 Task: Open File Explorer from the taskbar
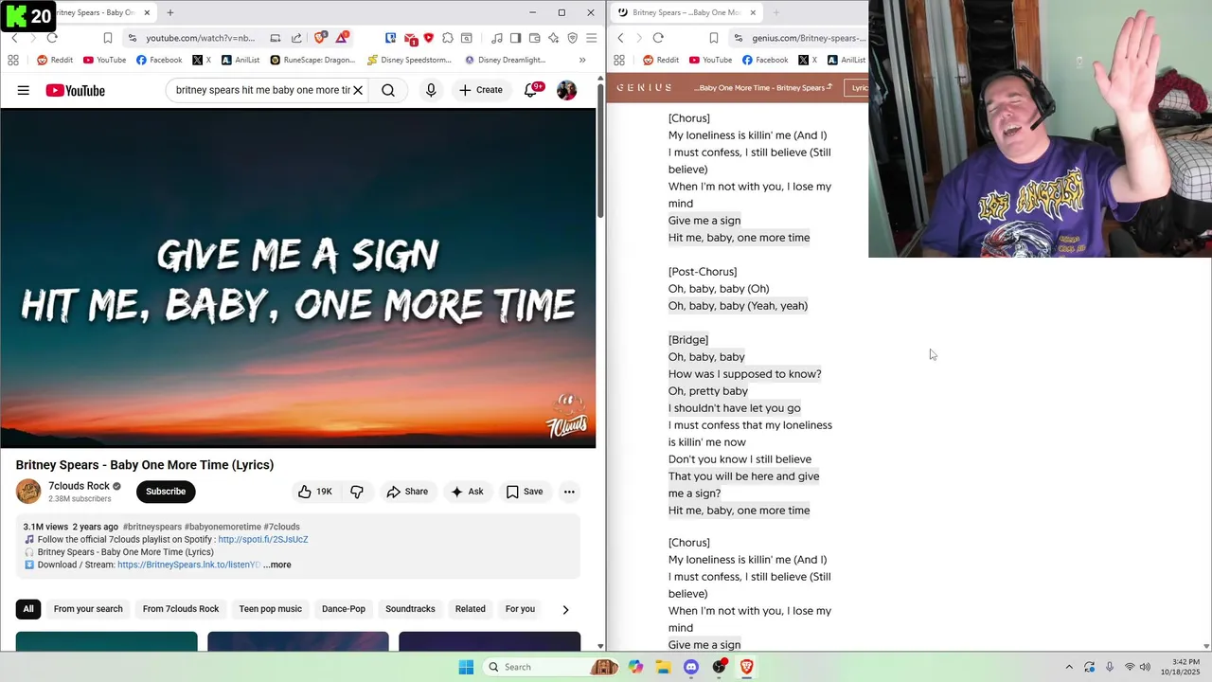click(663, 667)
